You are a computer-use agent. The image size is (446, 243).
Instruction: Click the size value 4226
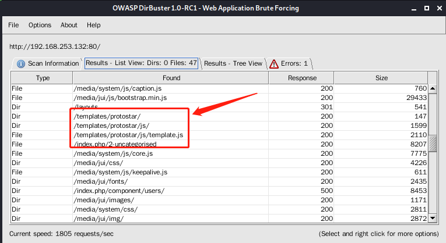[419, 163]
